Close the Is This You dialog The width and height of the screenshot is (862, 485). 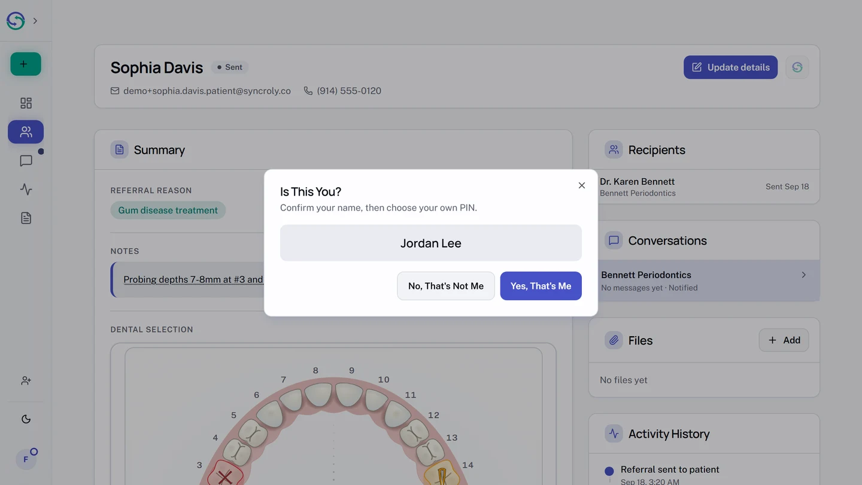pos(582,185)
